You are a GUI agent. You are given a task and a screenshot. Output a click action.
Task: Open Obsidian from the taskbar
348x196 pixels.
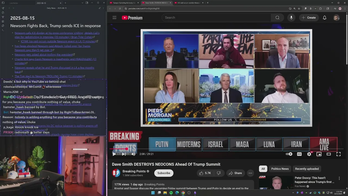tap(195, 193)
